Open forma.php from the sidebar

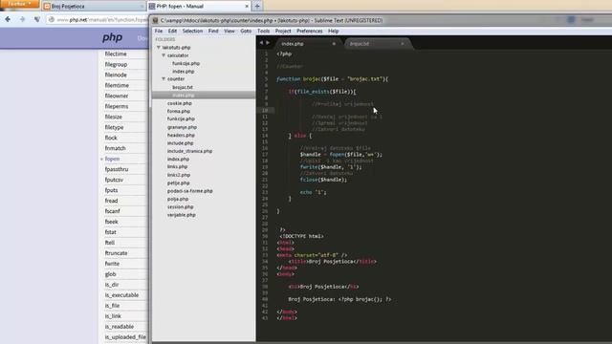point(179,111)
